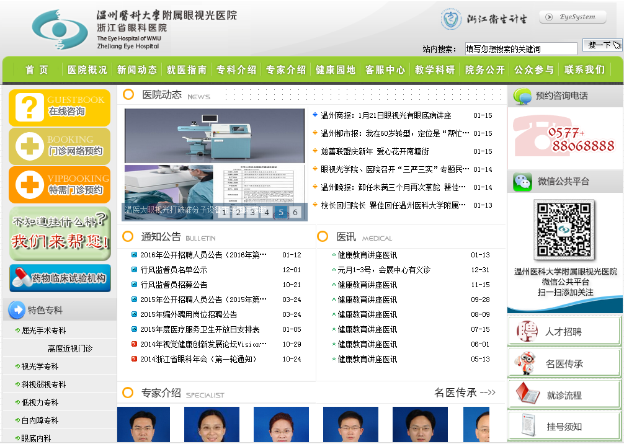
Task: Open the Booking 门诊网络预约 banner
Action: (x=60, y=146)
